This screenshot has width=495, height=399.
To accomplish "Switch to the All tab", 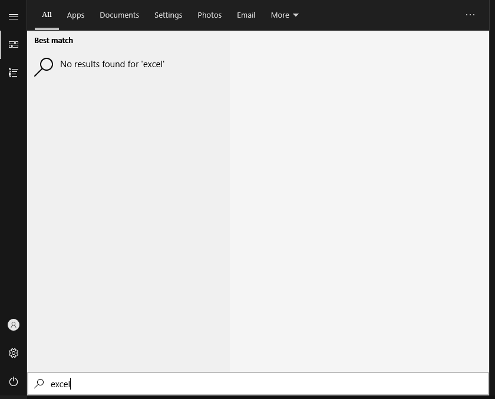I will pos(47,15).
